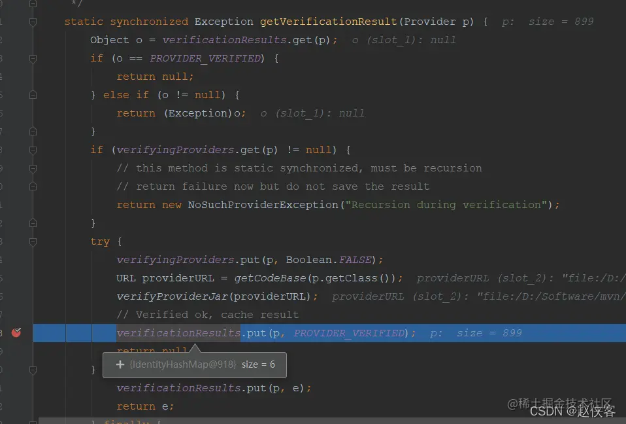This screenshot has width=626, height=424.
Task: Fold the 'this method is static synchronized' comment
Action: (33, 168)
